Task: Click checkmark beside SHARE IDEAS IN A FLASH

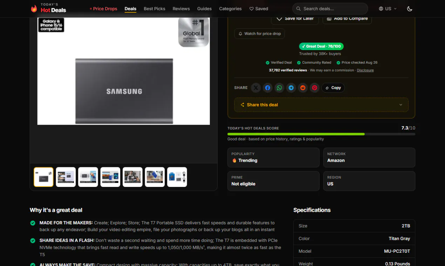Action: (x=33, y=241)
